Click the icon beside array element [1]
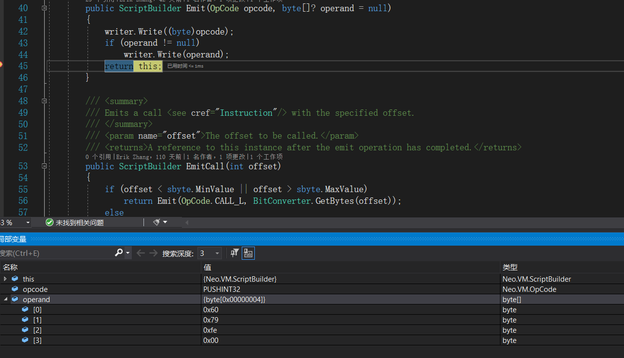624x358 pixels. 25,320
